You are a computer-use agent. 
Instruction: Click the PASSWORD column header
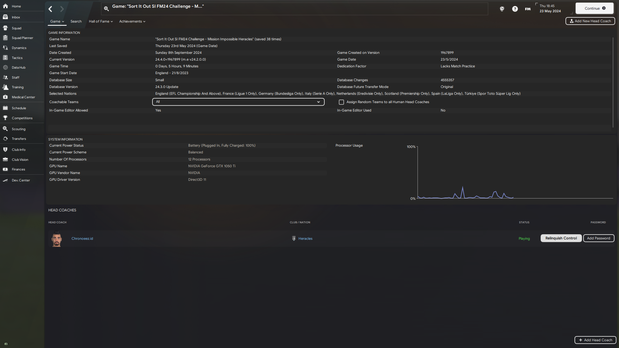coord(598,222)
